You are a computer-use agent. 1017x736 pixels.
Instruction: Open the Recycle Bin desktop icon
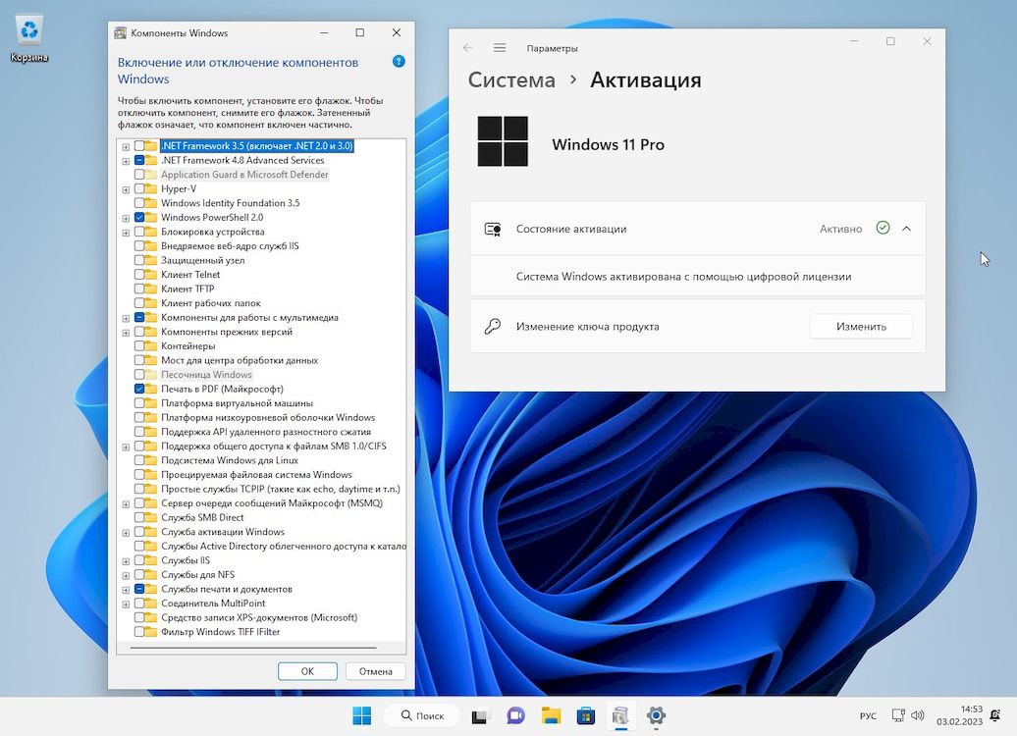click(29, 39)
